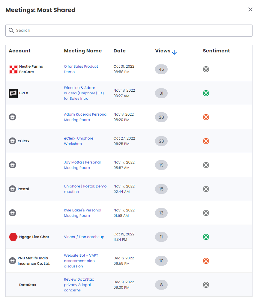Click the Nestle Purina PetCare logo
Screen dimensions: 257x301
point(13,69)
